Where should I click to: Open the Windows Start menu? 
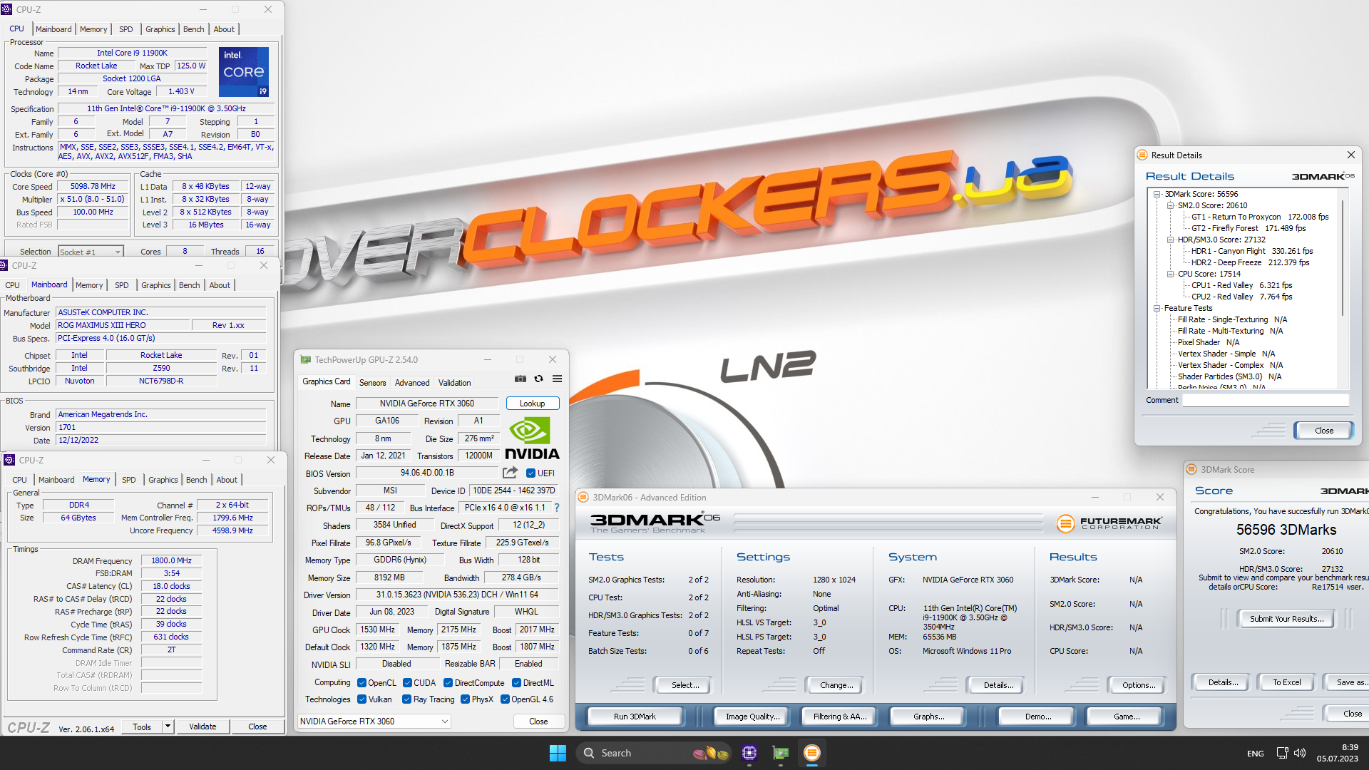point(558,753)
